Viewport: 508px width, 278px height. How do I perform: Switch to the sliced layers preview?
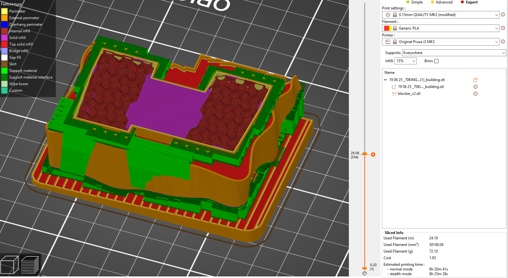pos(30,265)
